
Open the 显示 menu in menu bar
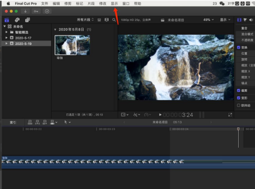tap(114, 4)
